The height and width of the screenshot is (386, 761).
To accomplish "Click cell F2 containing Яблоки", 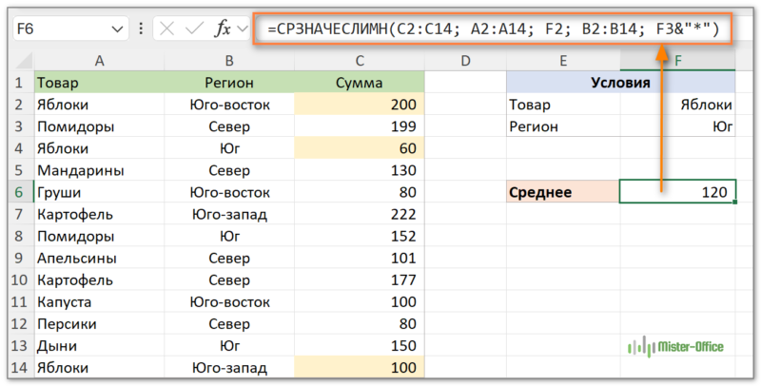I will tap(677, 105).
